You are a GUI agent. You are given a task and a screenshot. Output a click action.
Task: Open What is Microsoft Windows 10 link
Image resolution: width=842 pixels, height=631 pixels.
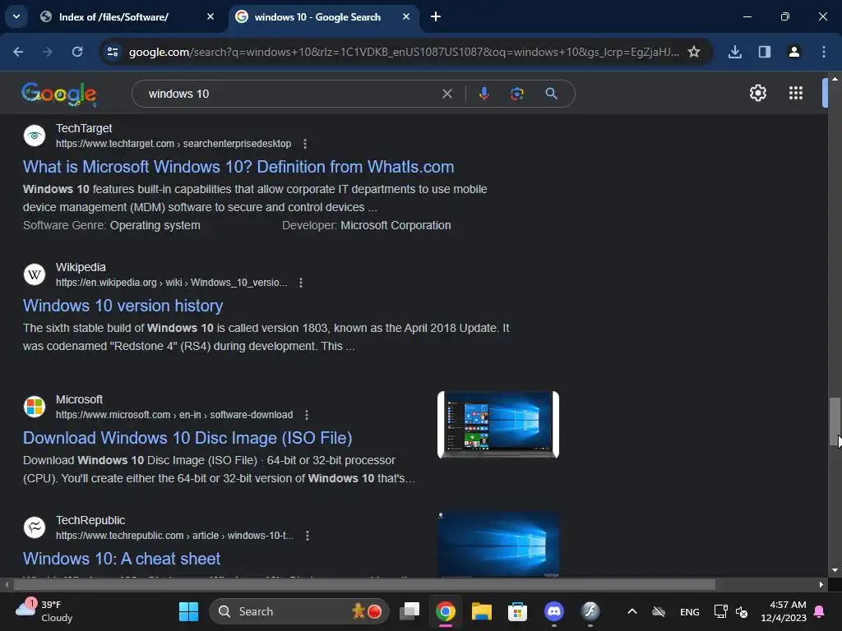point(238,167)
